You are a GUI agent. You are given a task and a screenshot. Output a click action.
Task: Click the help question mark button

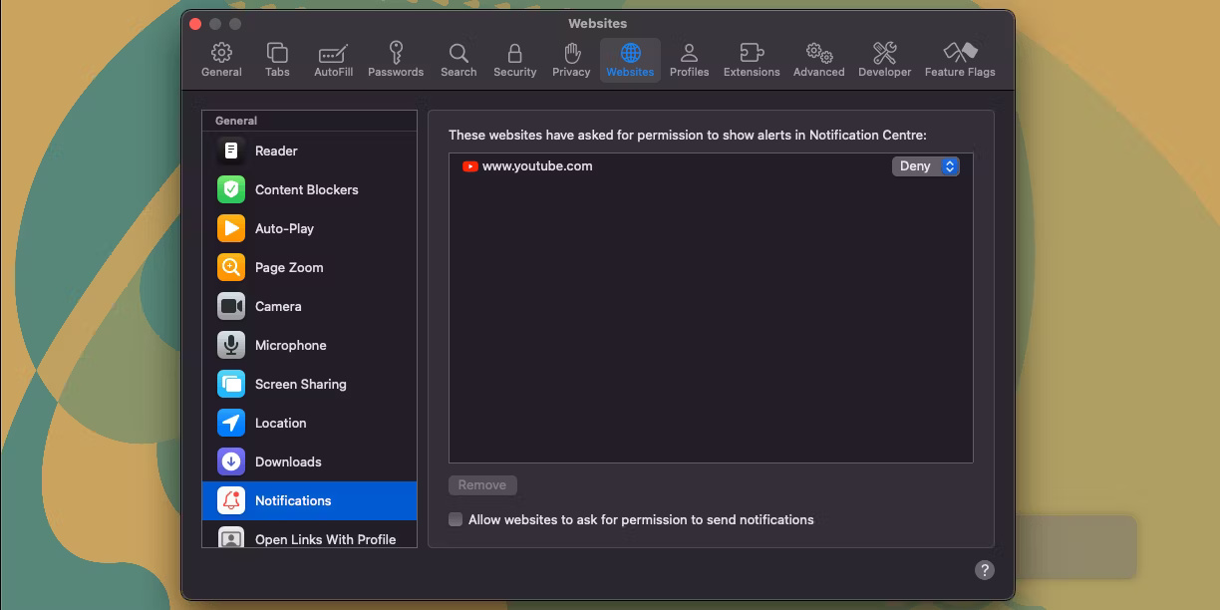984,570
